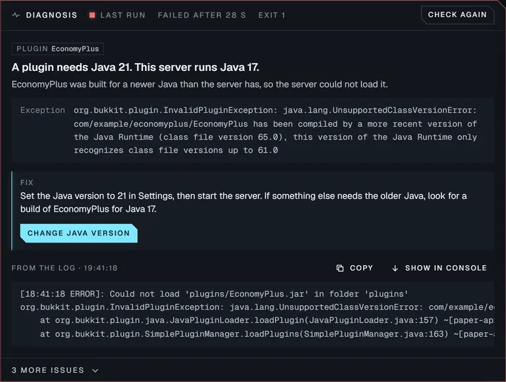This screenshot has height=382, width=506.
Task: Click 'FROM THE LOG · 19:41:18' label
Action: (64, 268)
